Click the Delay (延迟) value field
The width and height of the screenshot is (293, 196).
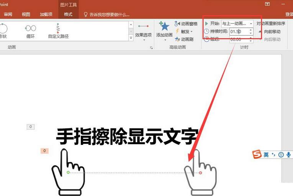tap(239, 39)
